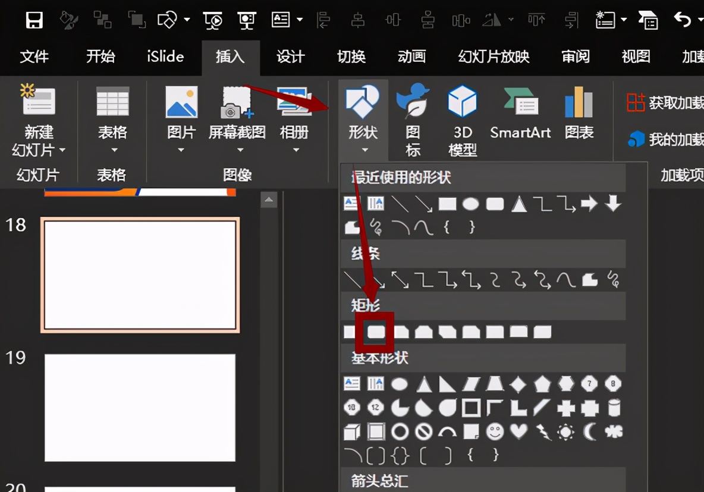Click the slide panel scroll up arrow
This screenshot has height=492, width=704.
269,200
